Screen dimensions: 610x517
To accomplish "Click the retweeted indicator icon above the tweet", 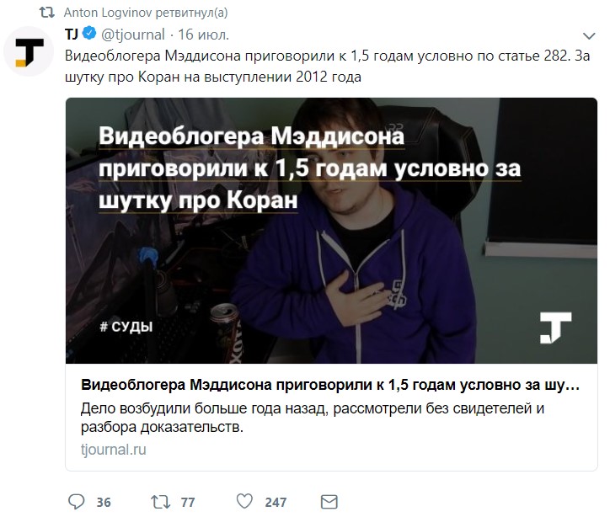I will 47,13.
